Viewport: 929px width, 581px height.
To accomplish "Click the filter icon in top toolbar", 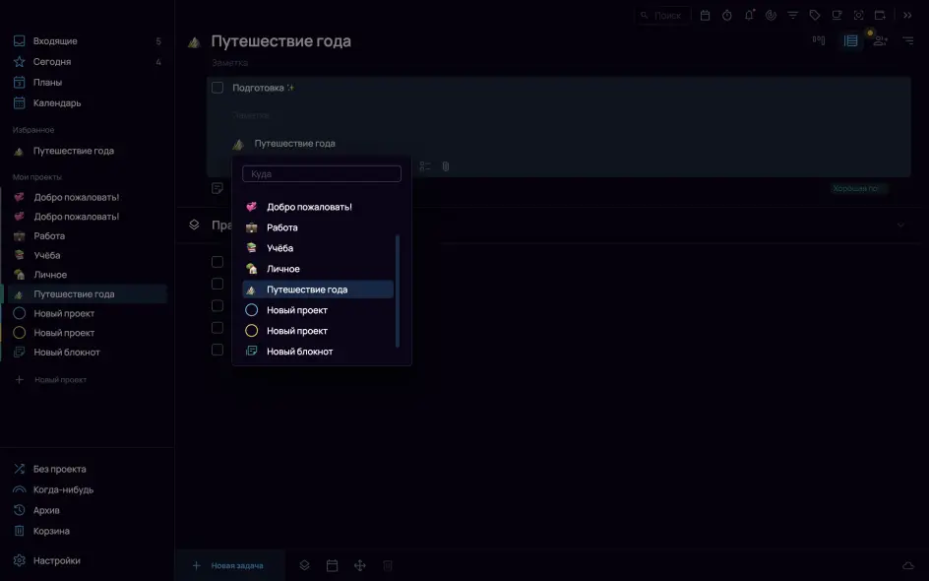I will click(792, 15).
